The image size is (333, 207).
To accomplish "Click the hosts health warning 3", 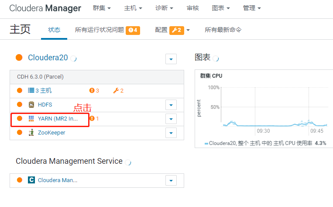I will (94, 90).
